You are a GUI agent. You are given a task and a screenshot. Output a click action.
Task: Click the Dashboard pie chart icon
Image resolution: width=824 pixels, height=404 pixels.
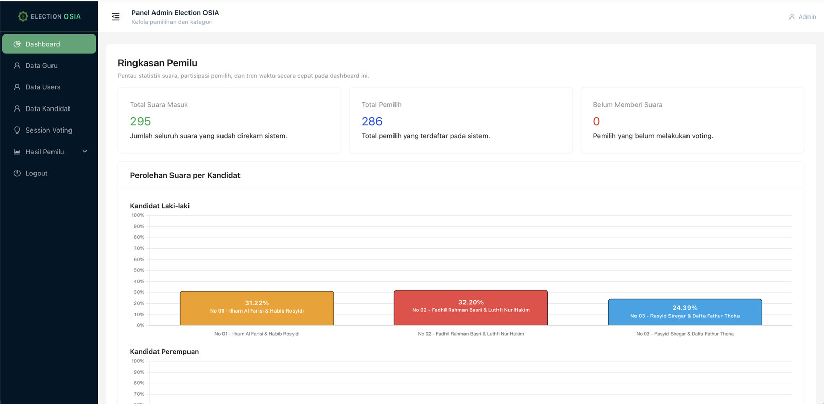[x=17, y=44]
